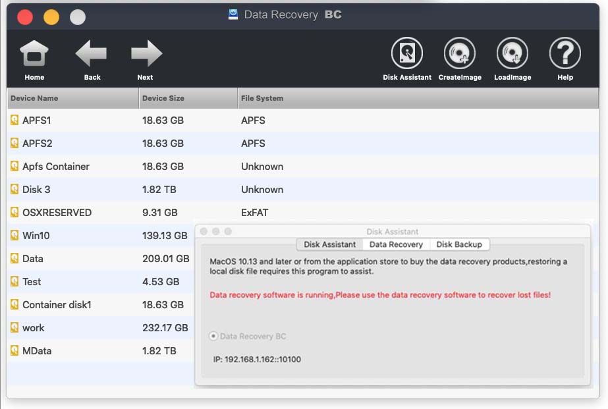The width and height of the screenshot is (608, 409).
Task: Click the Back arrow icon
Action: click(92, 53)
